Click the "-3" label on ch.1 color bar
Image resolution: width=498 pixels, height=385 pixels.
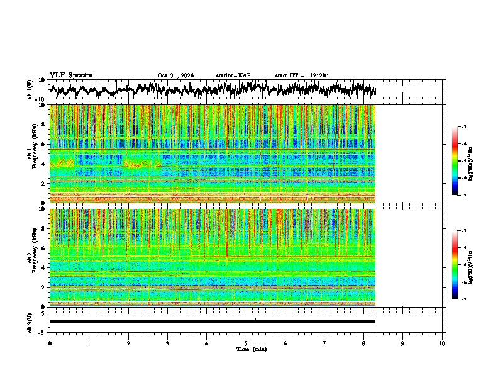tap(464, 126)
